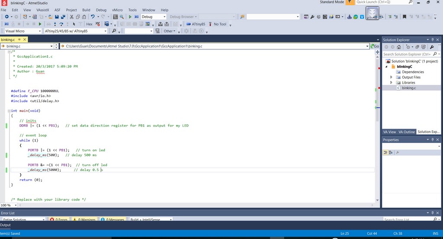Screen dimensions: 443x239
Task: Click the Find in Files magnifier icon
Action: click(122, 17)
